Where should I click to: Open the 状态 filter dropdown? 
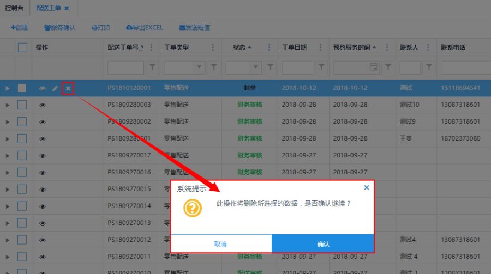coord(254,67)
